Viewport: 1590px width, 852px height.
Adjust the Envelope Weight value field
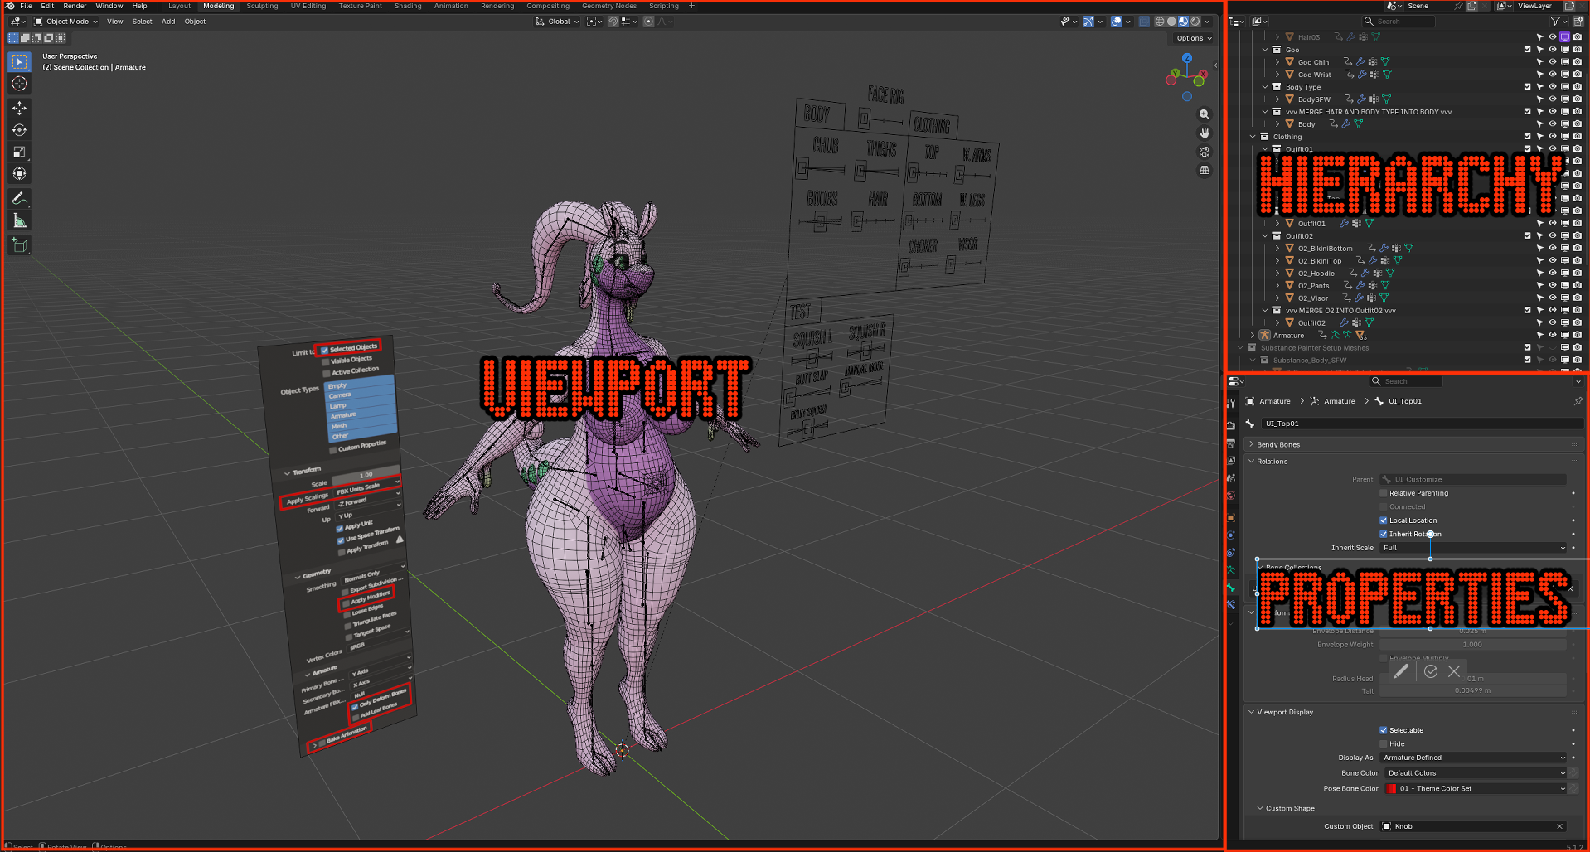[x=1473, y=645]
